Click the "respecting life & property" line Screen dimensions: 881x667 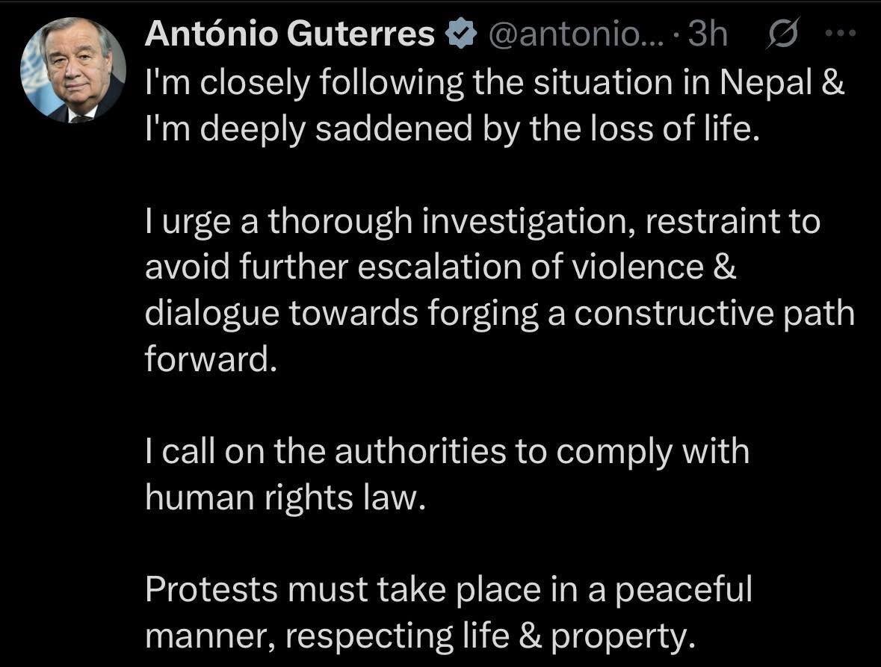[486, 636]
